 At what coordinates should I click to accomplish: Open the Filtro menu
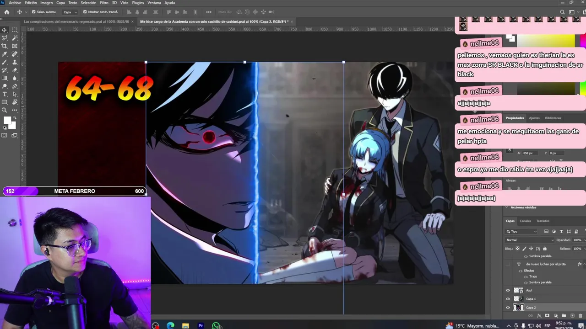tap(104, 3)
